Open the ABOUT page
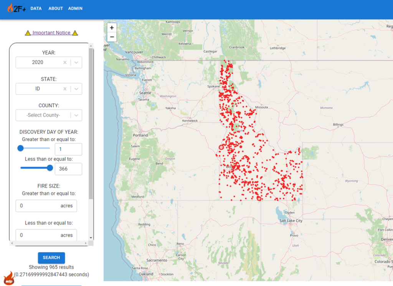393x286 pixels. 56,8
